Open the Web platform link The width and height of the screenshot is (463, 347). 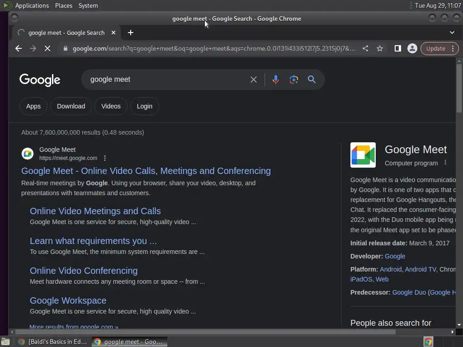tap(382, 279)
